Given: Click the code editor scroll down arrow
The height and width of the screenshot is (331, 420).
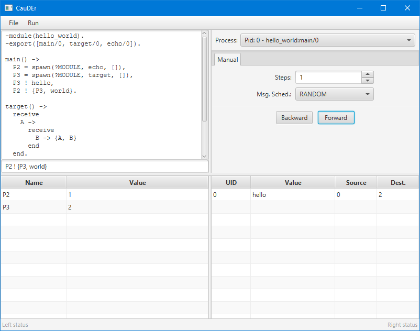Looking at the screenshot, I should coord(204,157).
